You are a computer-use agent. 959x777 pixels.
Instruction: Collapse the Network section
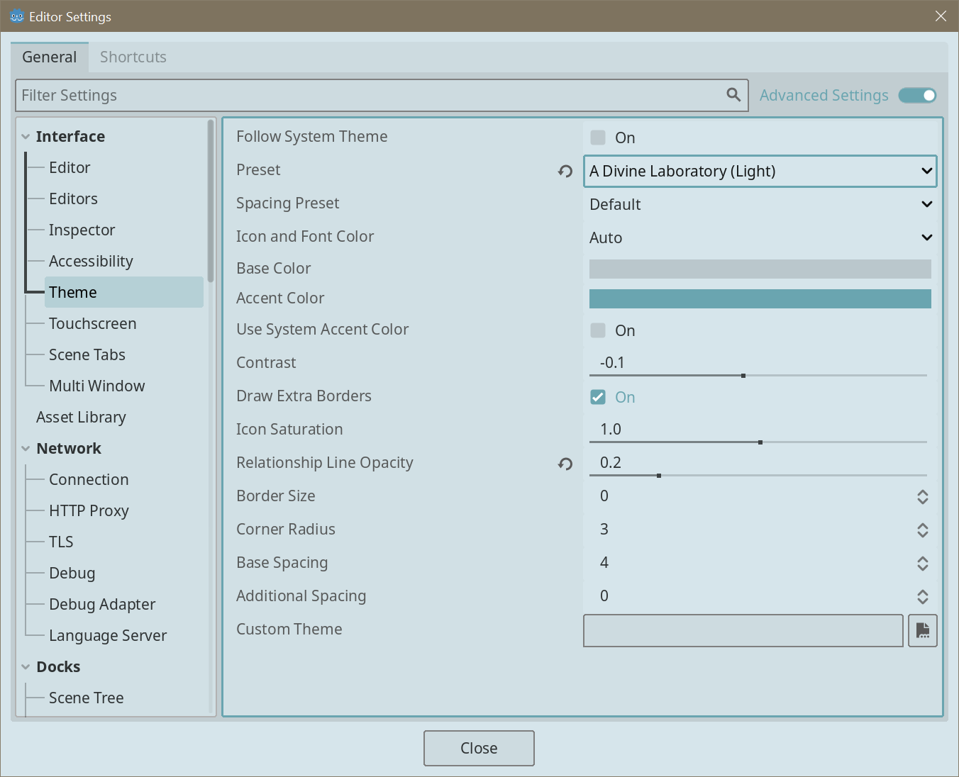26,449
